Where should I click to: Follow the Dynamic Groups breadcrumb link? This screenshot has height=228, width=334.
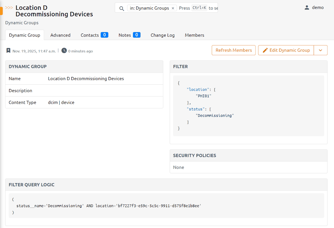(22, 23)
